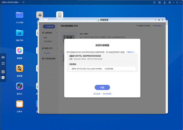Click the 挂载 mount button
The width and height of the screenshot is (183, 130).
tap(102, 87)
